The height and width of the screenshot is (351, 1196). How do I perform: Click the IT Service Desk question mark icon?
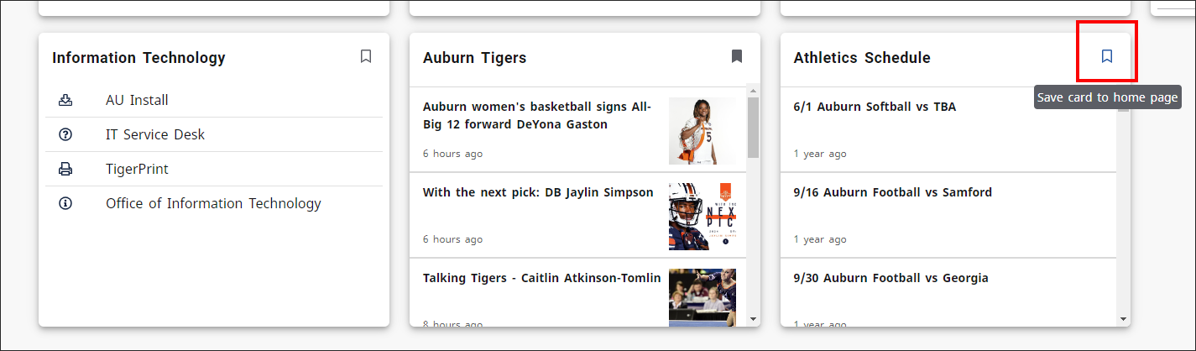pos(65,134)
